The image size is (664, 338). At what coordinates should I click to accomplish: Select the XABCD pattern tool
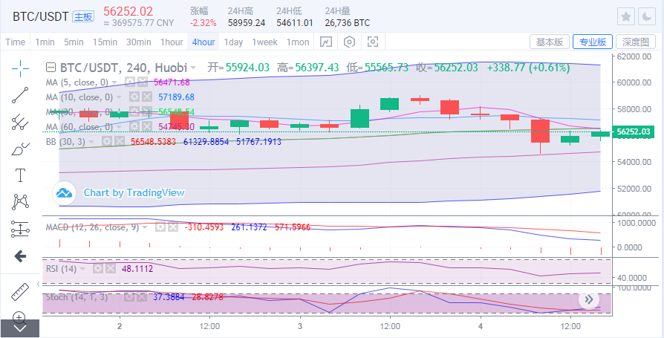20,201
